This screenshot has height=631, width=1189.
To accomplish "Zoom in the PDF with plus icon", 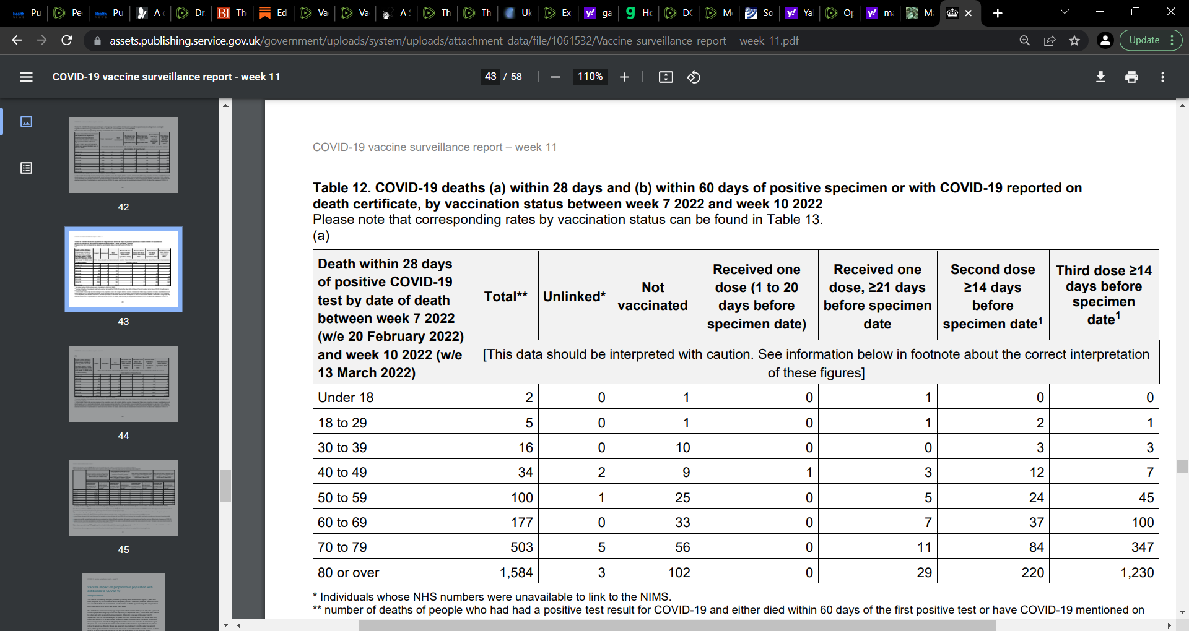I will pos(624,77).
